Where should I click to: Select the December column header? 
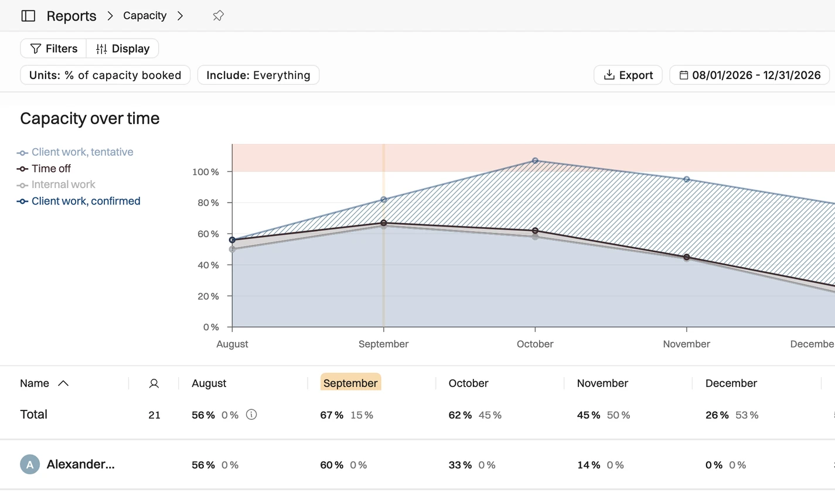(x=731, y=384)
